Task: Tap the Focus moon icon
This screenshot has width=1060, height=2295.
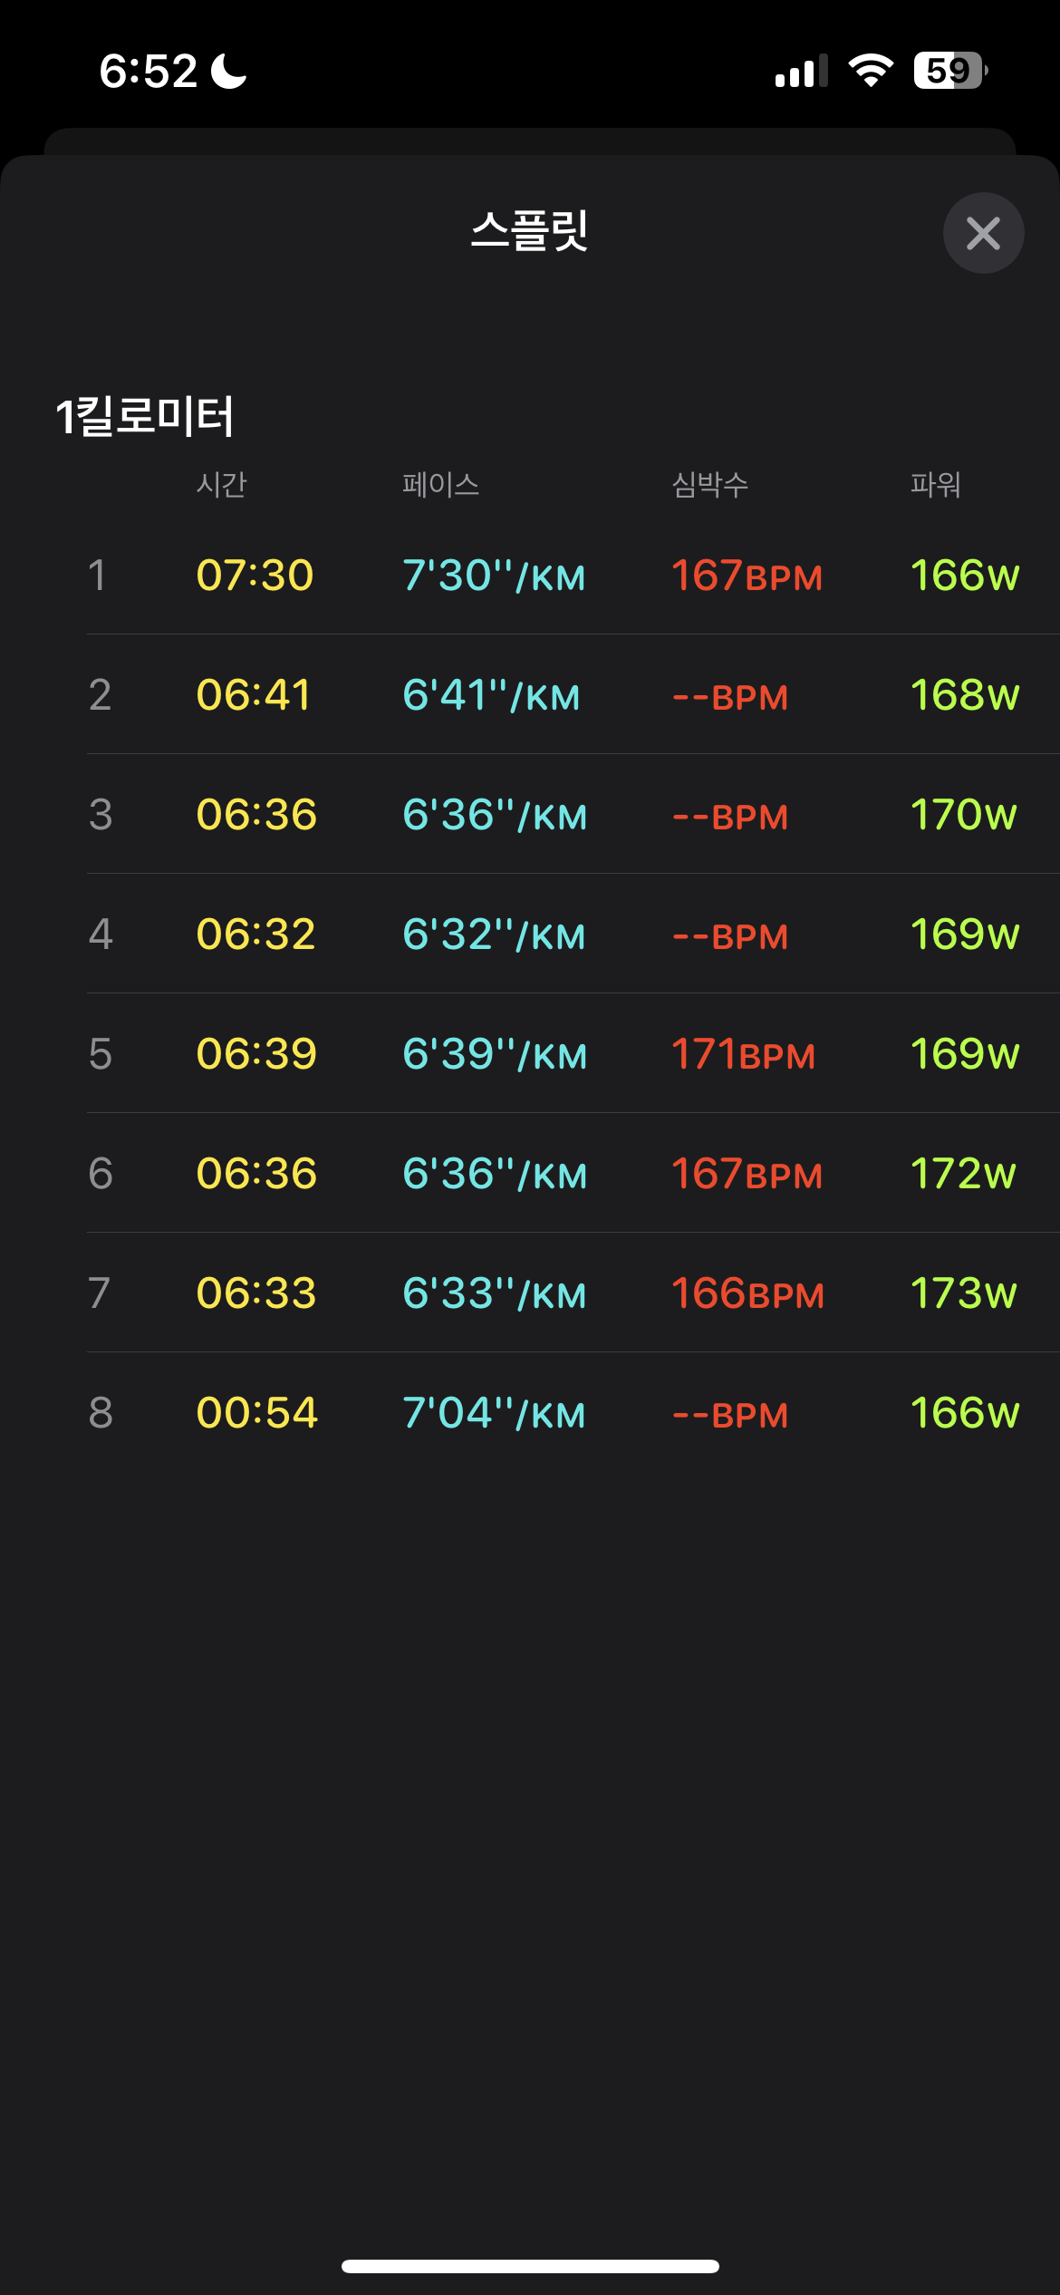Action: [x=229, y=71]
